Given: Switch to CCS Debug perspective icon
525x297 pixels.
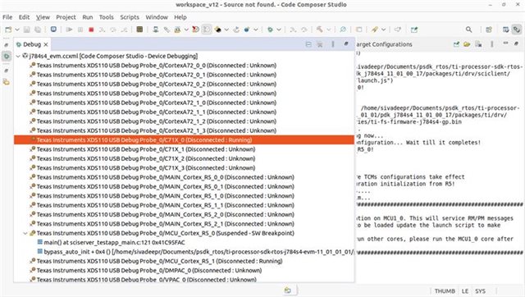Looking at the screenshot, I should coord(517,30).
